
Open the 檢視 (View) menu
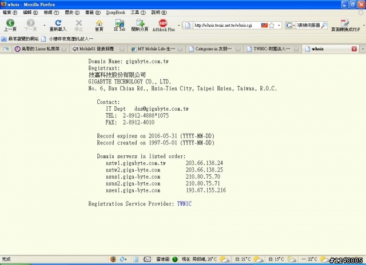click(51, 13)
